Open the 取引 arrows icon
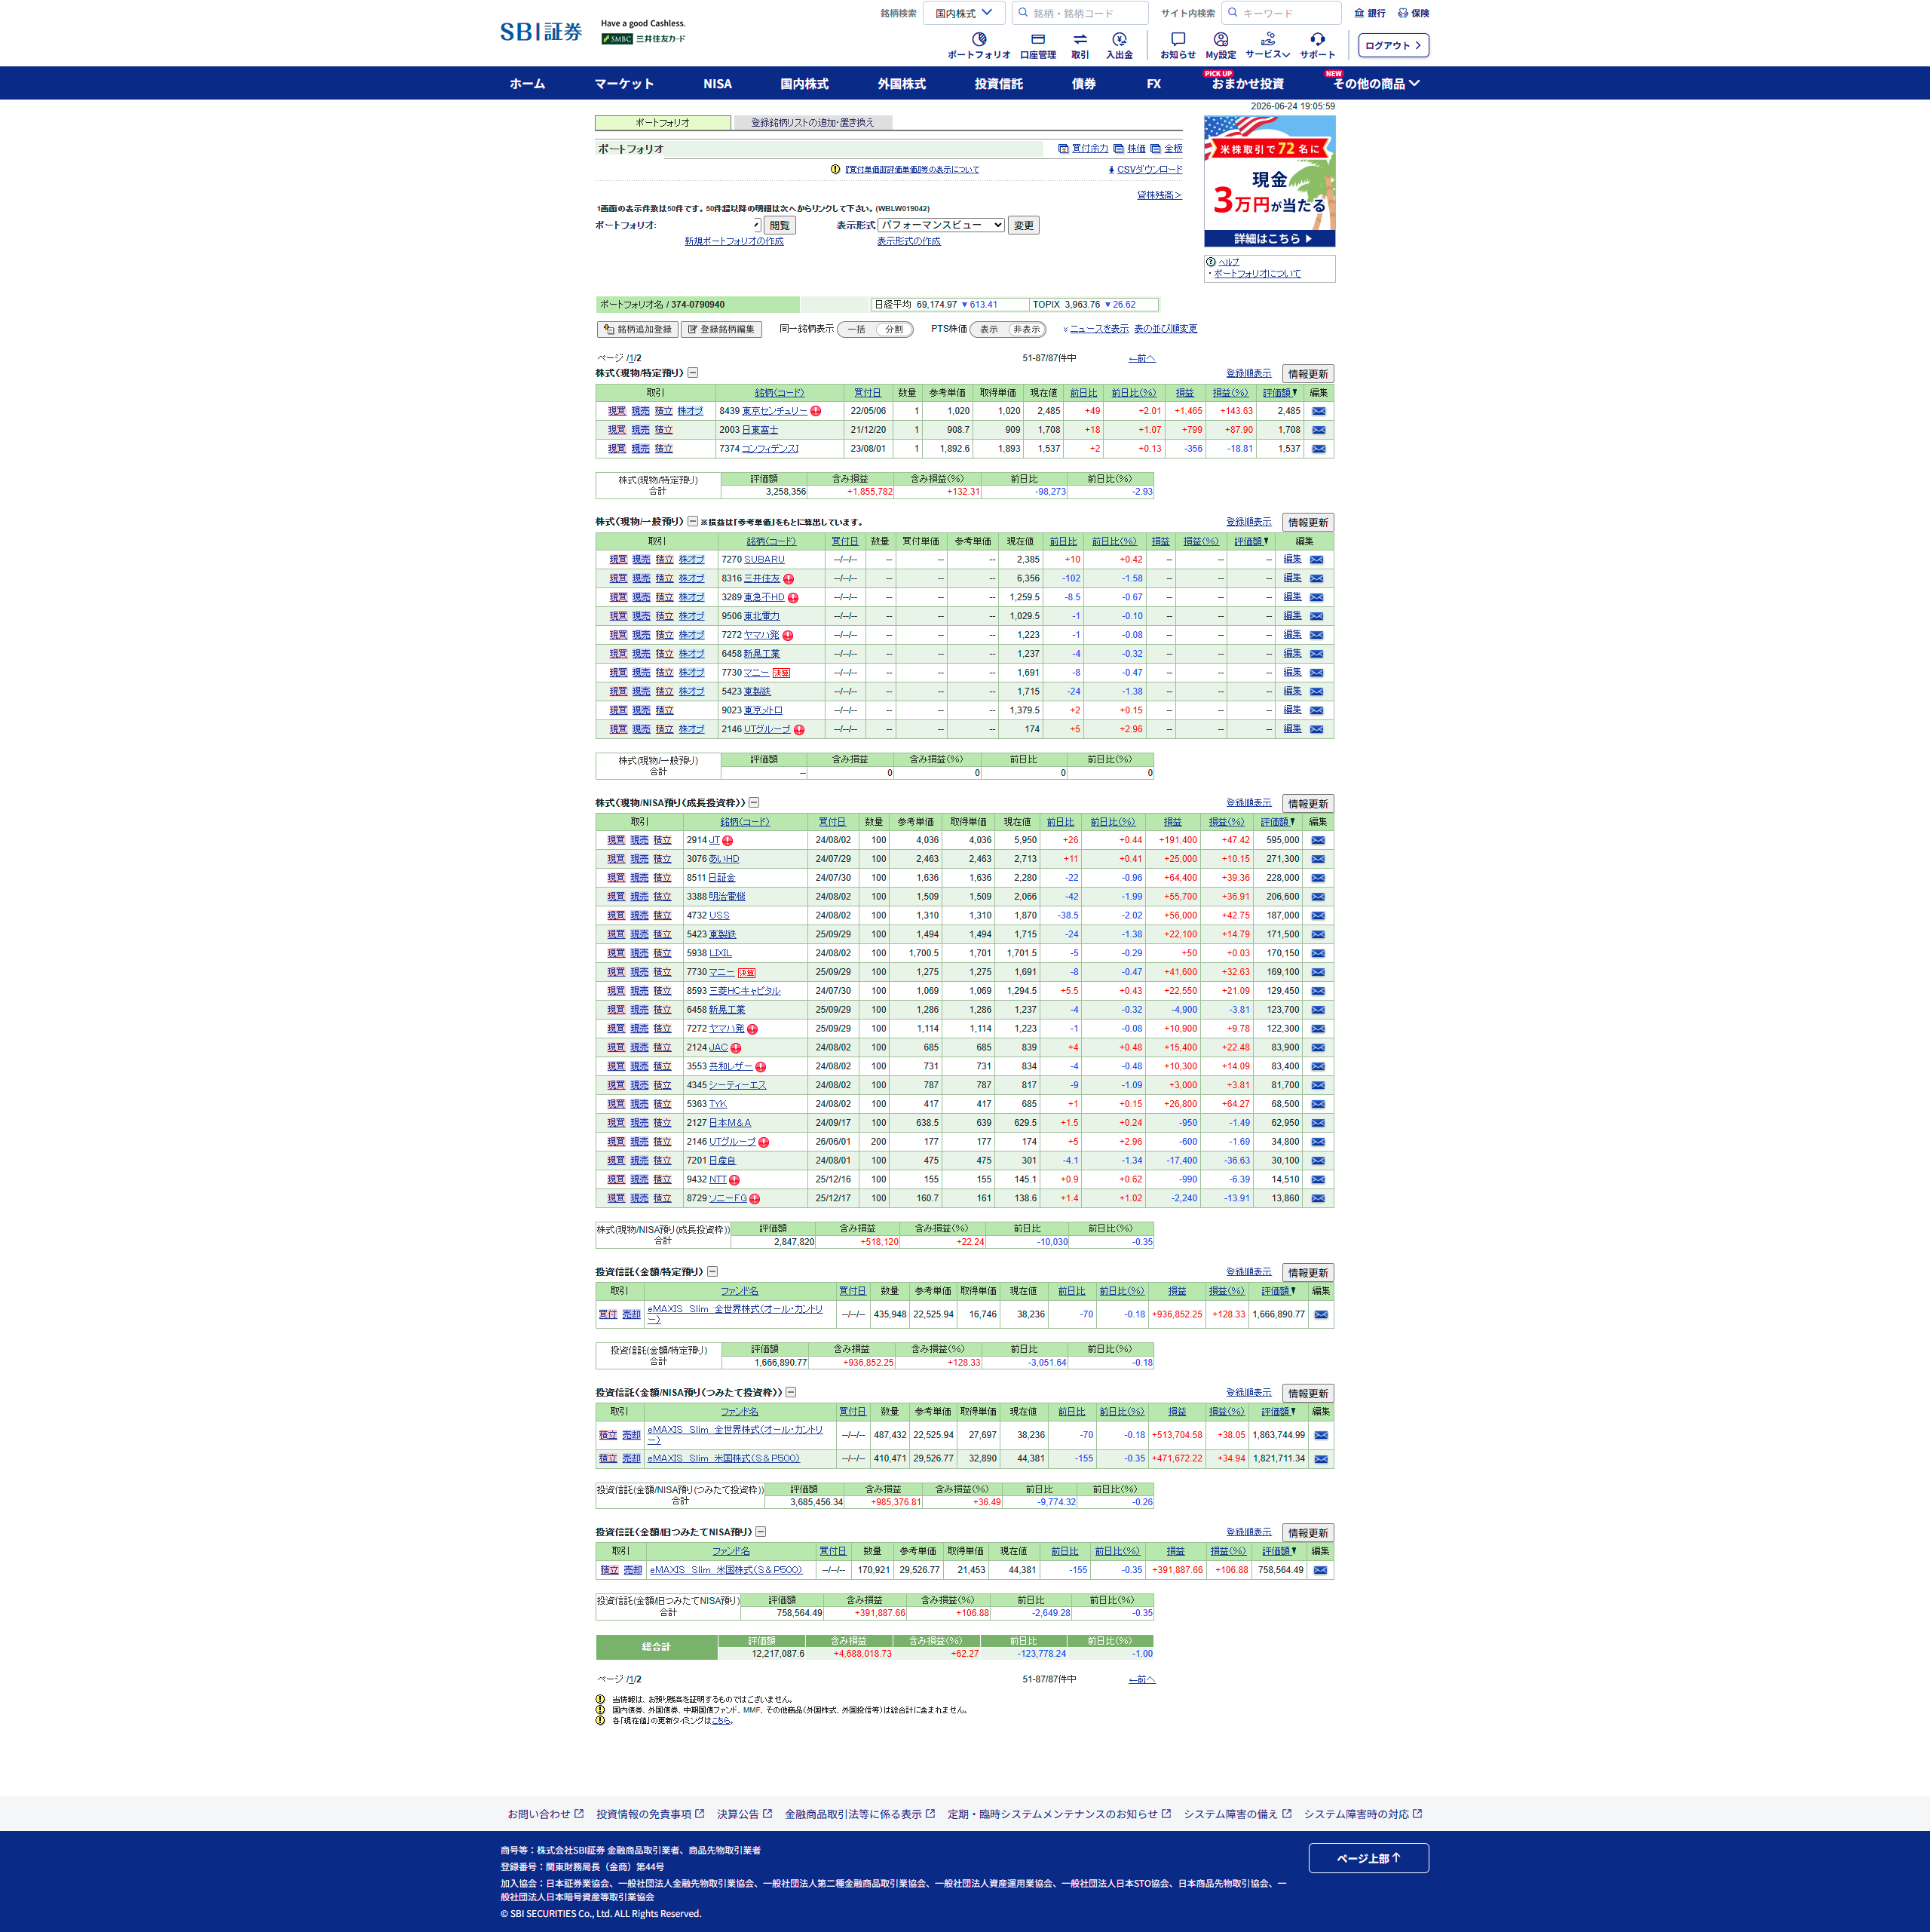This screenshot has width=1930, height=1932. point(1080,40)
